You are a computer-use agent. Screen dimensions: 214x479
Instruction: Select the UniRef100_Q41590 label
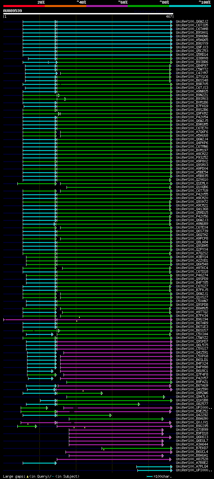pyautogui.click(x=192, y=389)
